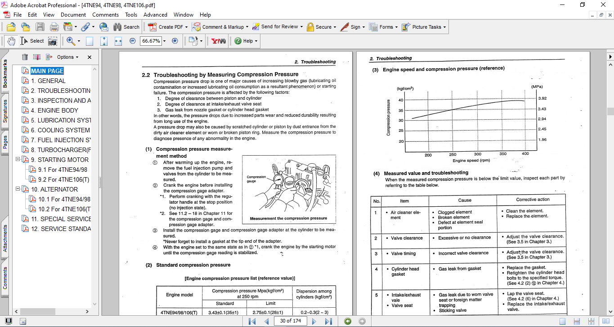Click the Email envelope globe icon

[103, 27]
